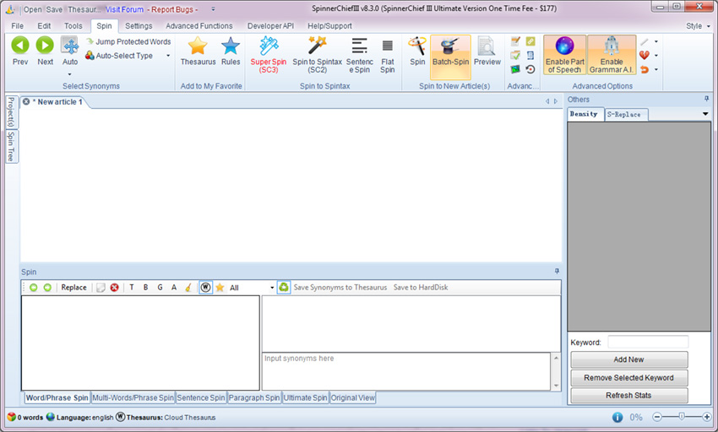Run Super Spin (SC3)
Viewport: 718px width, 432px height.
click(x=269, y=55)
